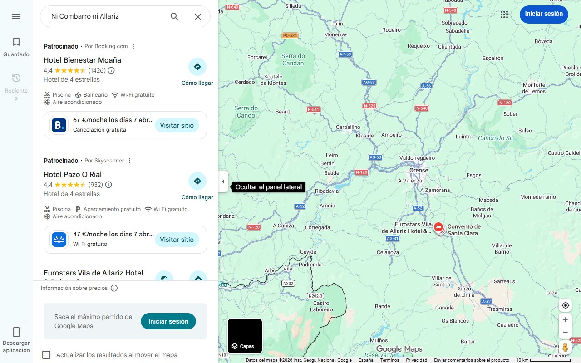
Task: Open the Eurostars Vila de Allariz listing
Action: click(94, 273)
